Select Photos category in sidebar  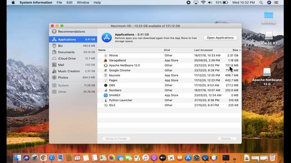coord(73,77)
